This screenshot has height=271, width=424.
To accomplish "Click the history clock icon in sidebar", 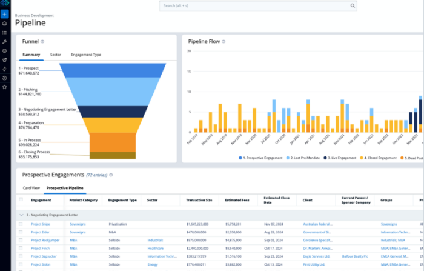I will [4, 78].
